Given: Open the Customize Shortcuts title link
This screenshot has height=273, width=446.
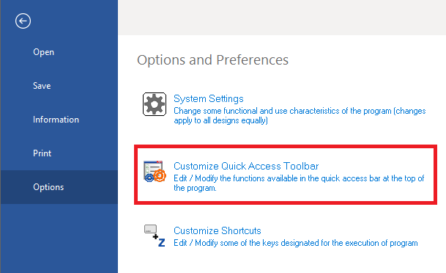Looking at the screenshot, I should tap(218, 230).
